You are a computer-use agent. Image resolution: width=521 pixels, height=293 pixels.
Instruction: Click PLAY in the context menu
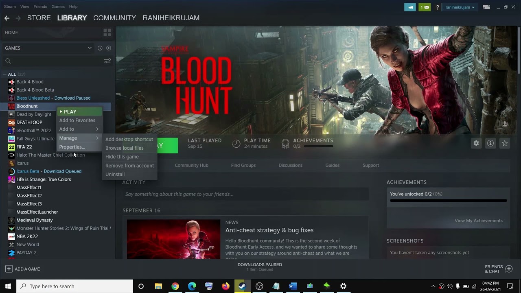coord(79,112)
